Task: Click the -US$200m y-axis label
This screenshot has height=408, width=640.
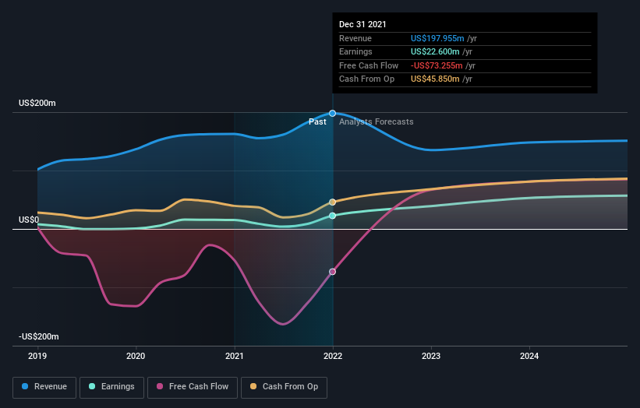Action: tap(39, 336)
